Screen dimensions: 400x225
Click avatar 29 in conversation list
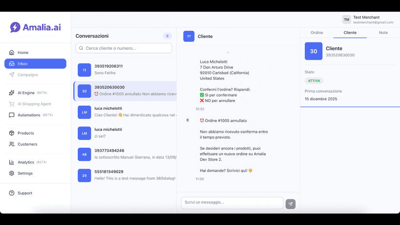(85, 176)
